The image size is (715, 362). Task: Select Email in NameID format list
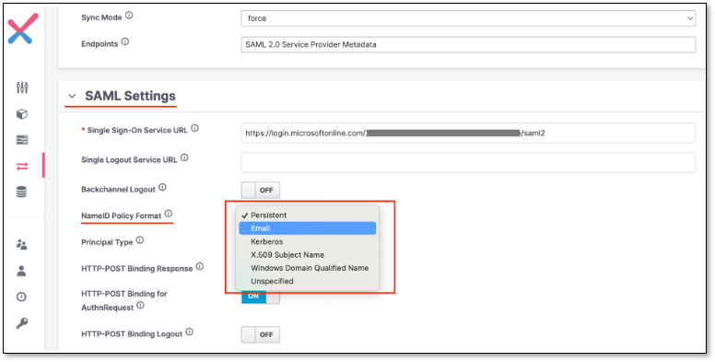coord(308,228)
